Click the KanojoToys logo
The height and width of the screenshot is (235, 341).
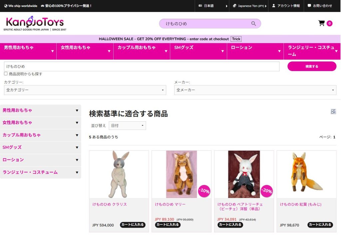coord(35,23)
